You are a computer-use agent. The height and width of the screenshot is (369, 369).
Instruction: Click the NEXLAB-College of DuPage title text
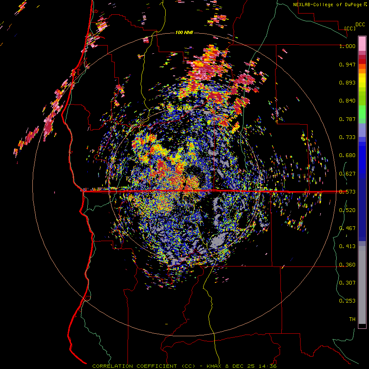[328, 5]
